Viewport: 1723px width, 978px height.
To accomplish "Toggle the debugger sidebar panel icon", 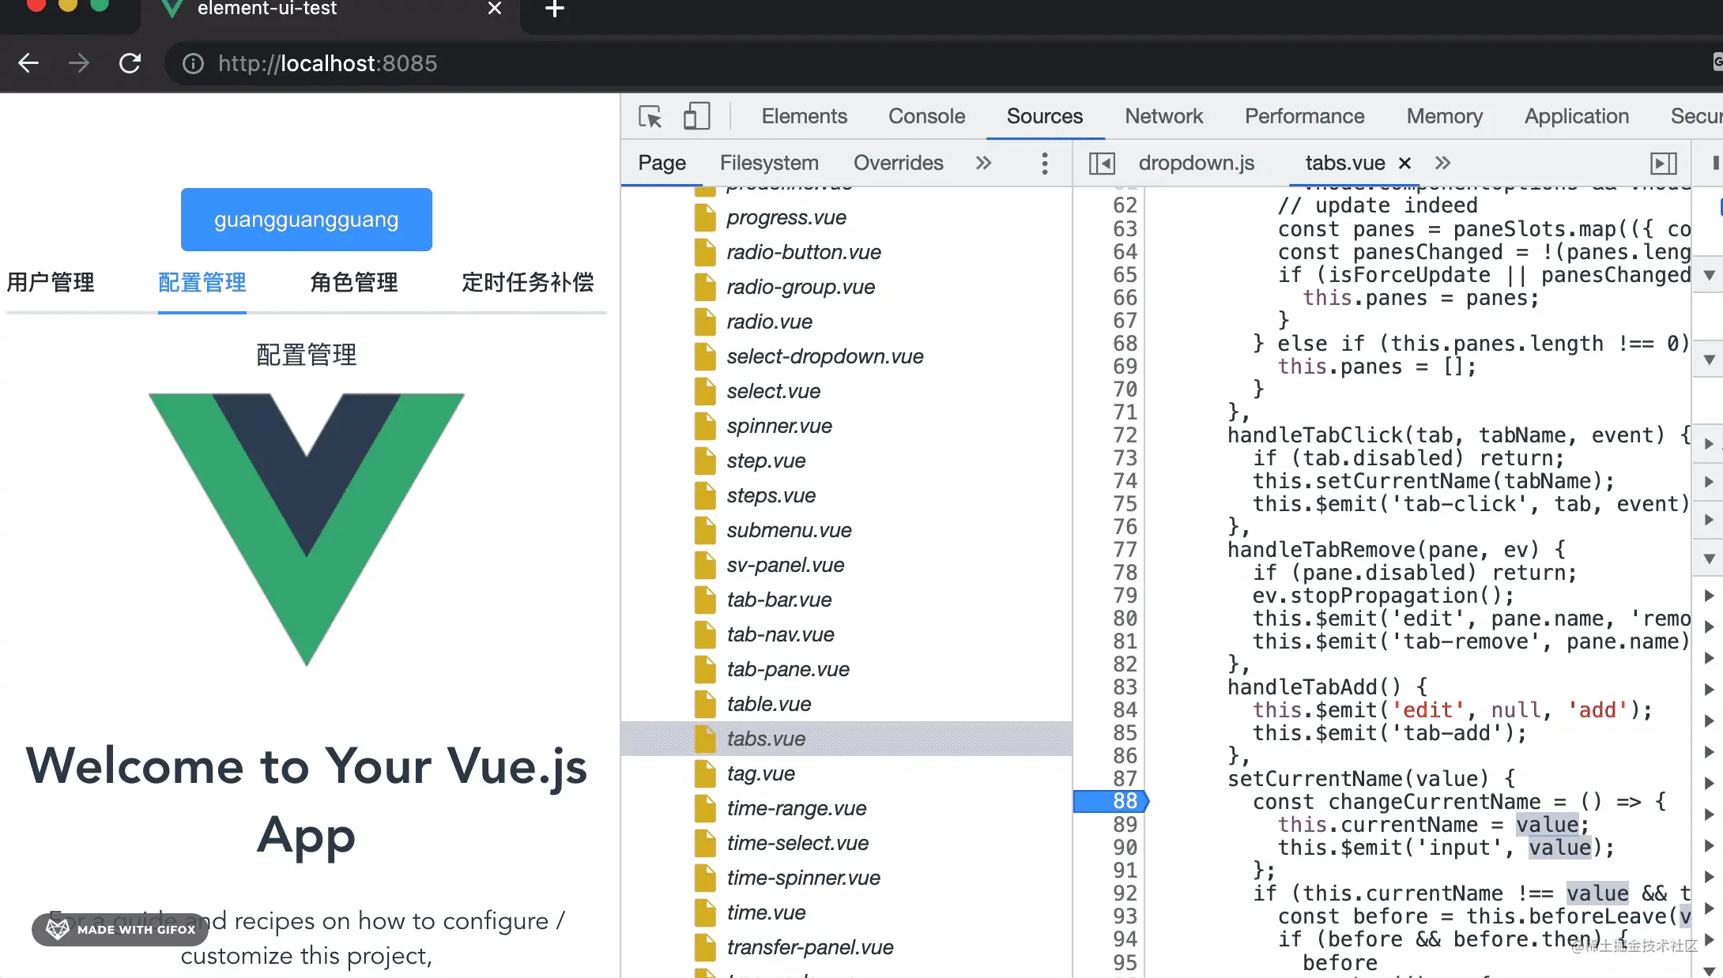I will click(1664, 164).
